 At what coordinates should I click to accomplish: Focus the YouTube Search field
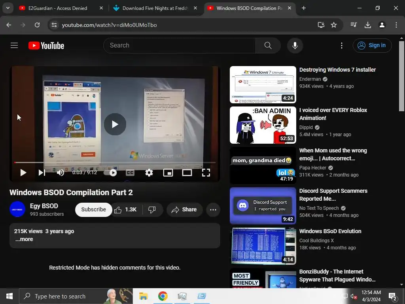tap(180, 46)
